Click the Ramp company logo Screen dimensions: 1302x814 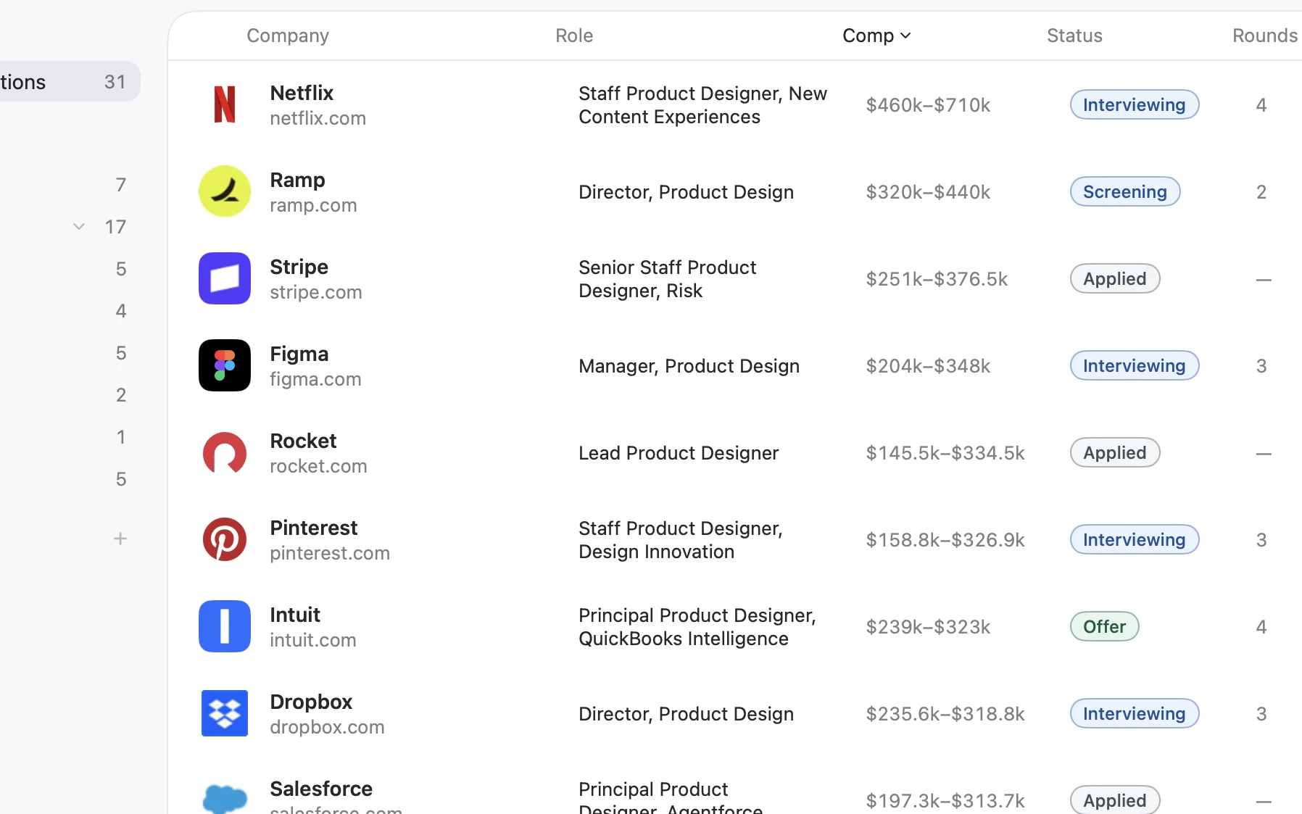(x=225, y=191)
